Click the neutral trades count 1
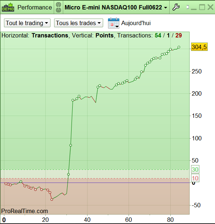This screenshot has width=215, height=224. tap(168, 35)
